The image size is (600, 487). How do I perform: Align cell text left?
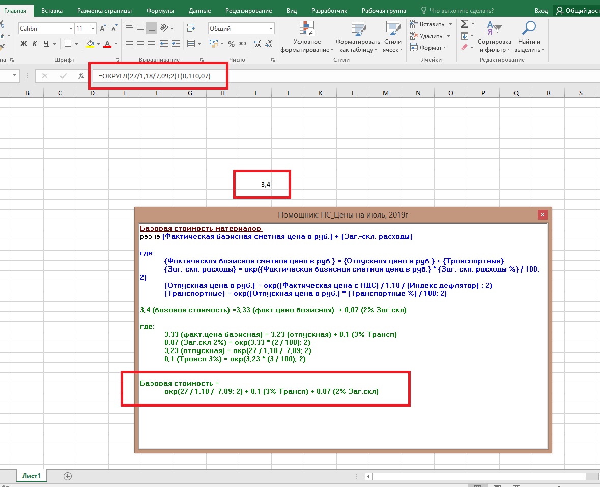pyautogui.click(x=129, y=44)
